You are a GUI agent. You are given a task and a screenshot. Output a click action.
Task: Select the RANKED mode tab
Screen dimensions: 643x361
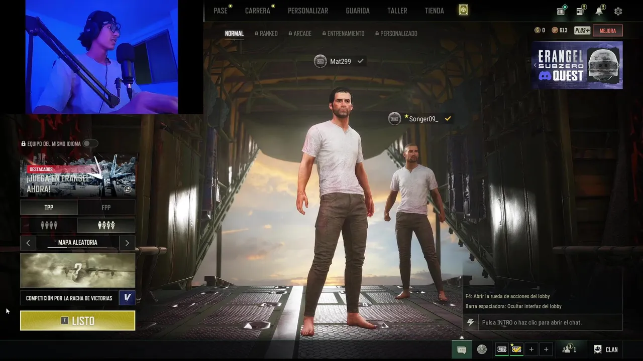(266, 34)
